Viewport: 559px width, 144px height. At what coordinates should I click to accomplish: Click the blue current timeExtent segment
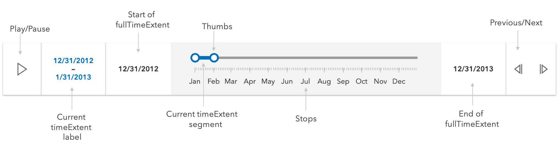[x=204, y=58]
